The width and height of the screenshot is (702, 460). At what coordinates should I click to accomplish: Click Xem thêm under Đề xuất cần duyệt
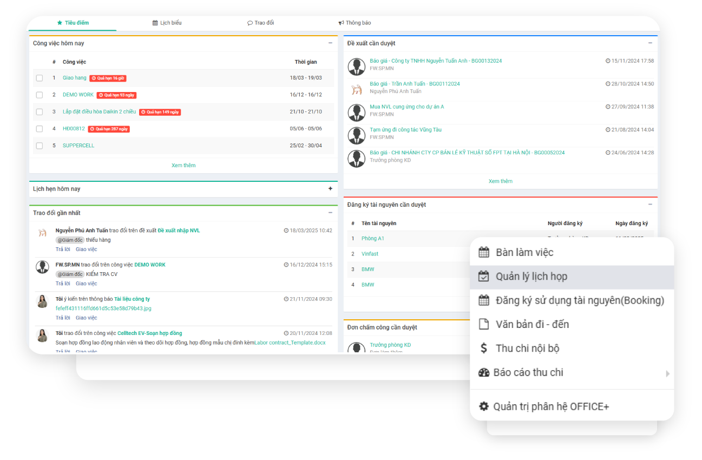[500, 181]
